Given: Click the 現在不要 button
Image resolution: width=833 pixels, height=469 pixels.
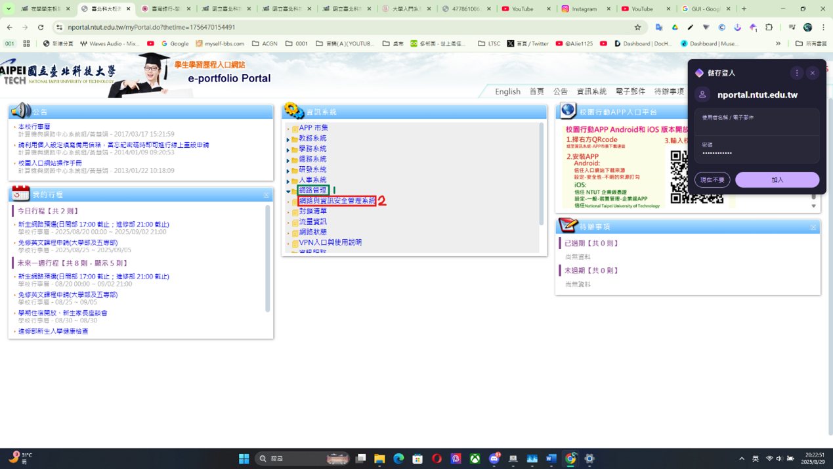Looking at the screenshot, I should pyautogui.click(x=712, y=180).
